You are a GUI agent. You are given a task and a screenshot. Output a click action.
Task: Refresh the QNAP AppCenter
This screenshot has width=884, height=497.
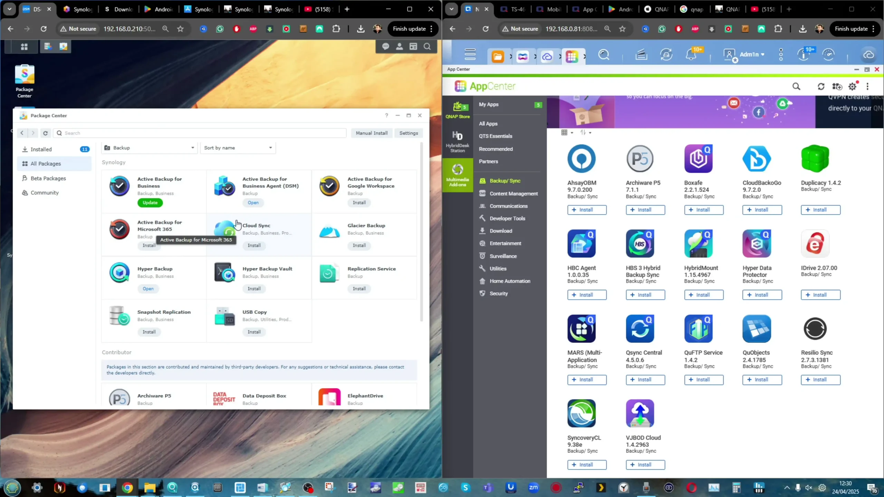coord(821,86)
